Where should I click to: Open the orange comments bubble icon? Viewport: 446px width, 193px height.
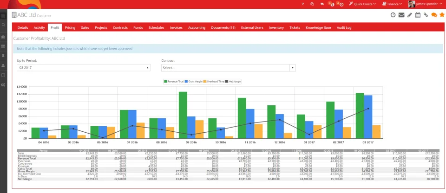[x=434, y=15]
